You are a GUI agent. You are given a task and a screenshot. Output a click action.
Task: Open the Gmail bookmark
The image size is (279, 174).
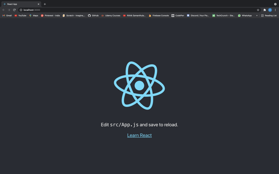click(x=7, y=16)
